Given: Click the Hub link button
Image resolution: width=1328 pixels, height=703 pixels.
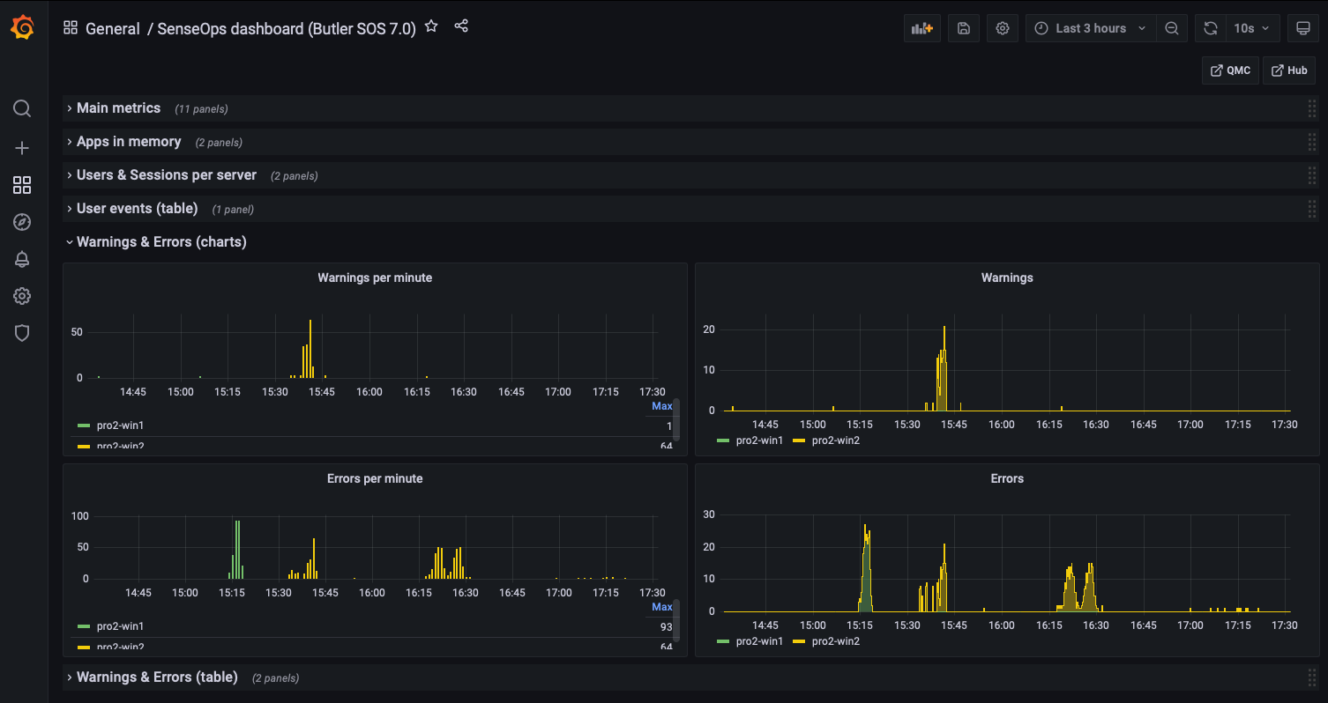Looking at the screenshot, I should (x=1288, y=70).
